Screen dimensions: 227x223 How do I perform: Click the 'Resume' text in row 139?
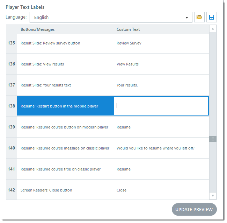[x=124, y=127]
